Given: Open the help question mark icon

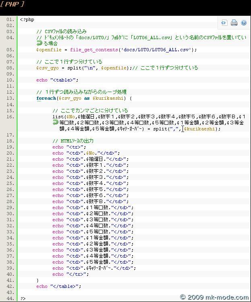Looking at the screenshot, I should (x=243, y=23).
